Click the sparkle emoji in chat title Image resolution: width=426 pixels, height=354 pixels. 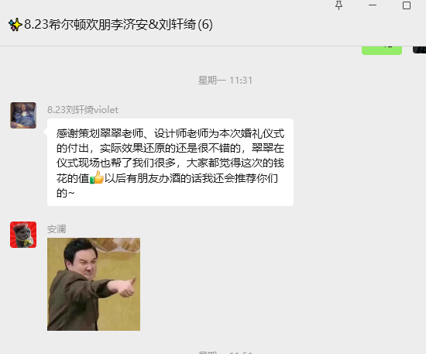point(15,25)
